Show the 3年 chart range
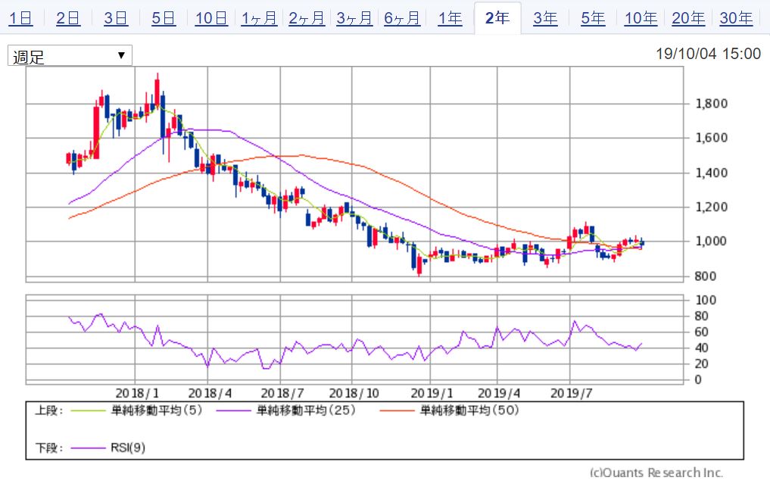This screenshot has height=490, width=770. click(545, 18)
